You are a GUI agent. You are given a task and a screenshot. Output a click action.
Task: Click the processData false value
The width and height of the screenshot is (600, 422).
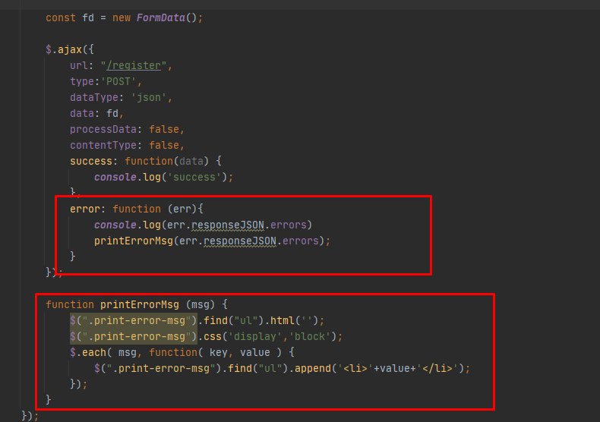click(x=164, y=130)
